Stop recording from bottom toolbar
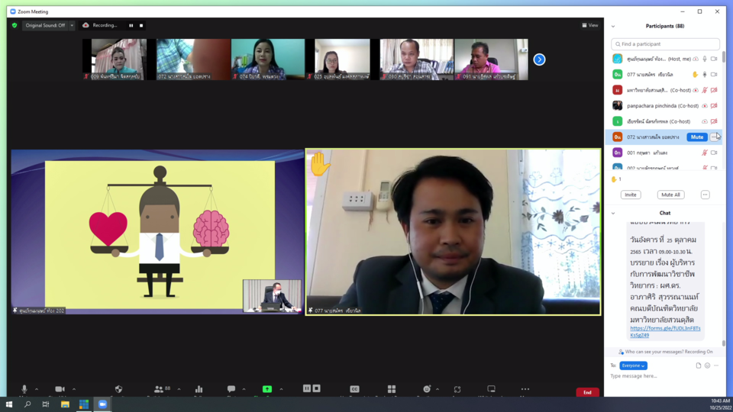 pos(316,388)
